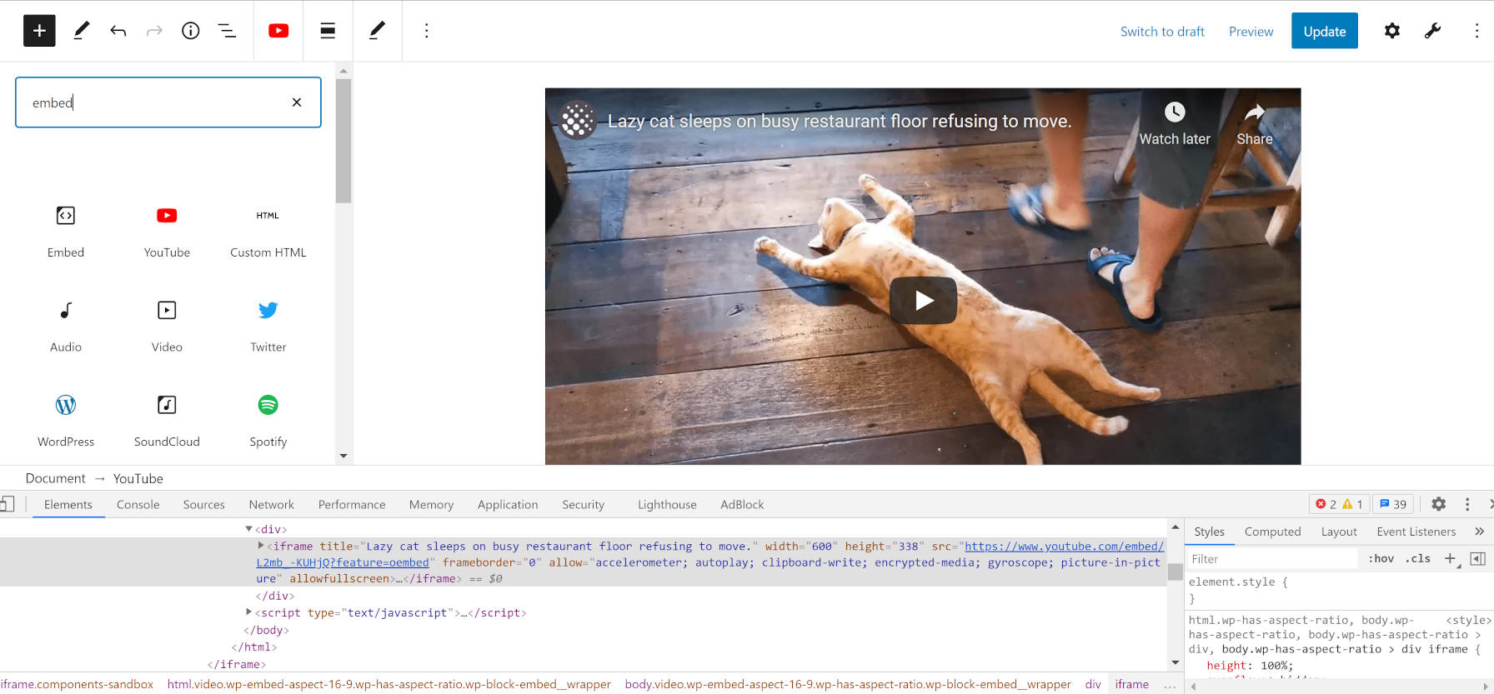Toggle the .cls class editor
Image resolution: width=1494 pixels, height=694 pixels.
tap(1417, 559)
